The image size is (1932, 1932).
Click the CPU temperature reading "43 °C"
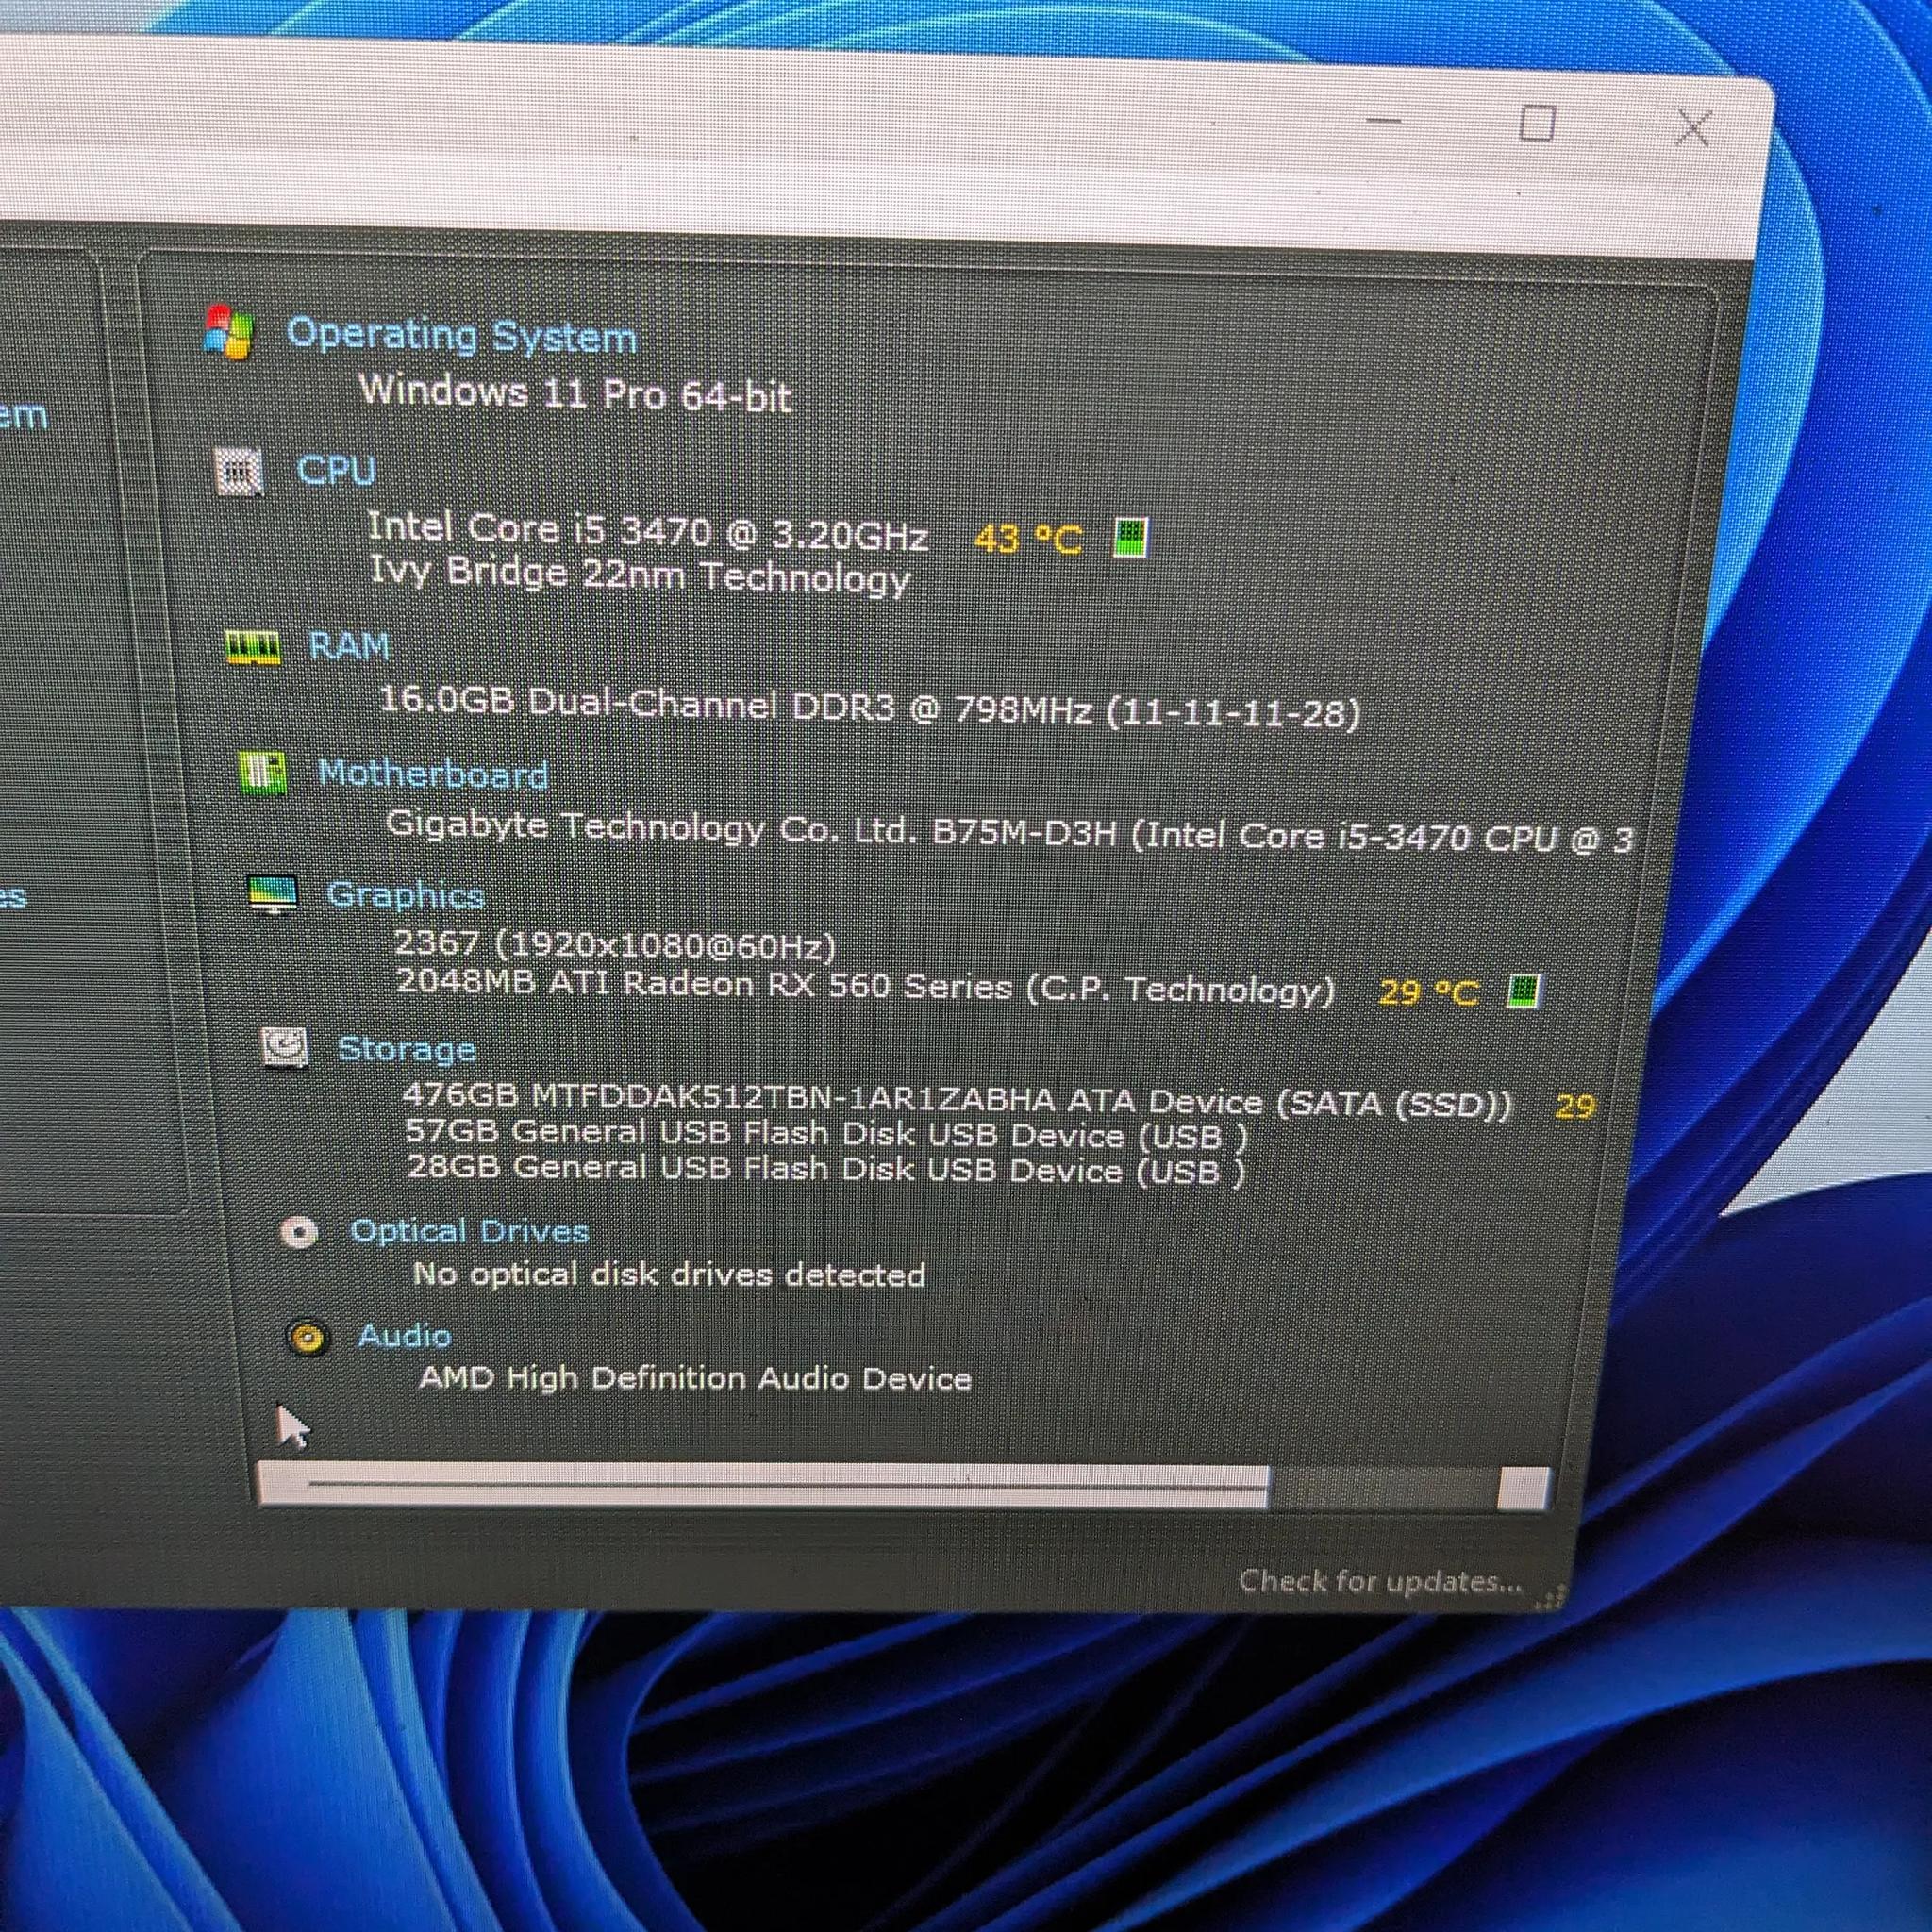1028,539
